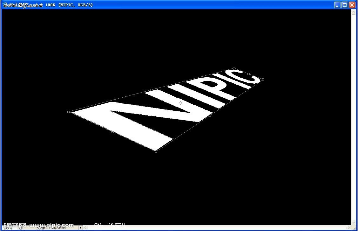
Task: Click the upper edge midpoint transform handle
Action: point(152,90)
